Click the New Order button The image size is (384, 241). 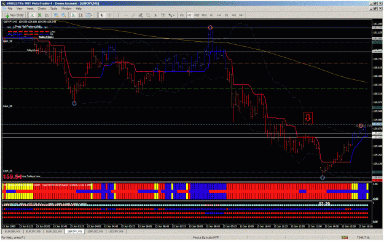coord(15,15)
